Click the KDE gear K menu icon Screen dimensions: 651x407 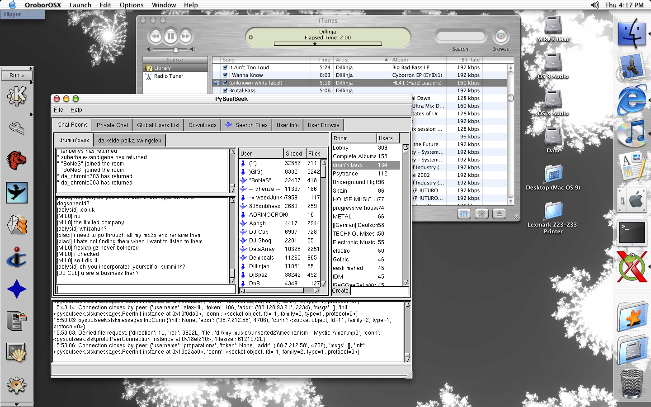(x=17, y=96)
